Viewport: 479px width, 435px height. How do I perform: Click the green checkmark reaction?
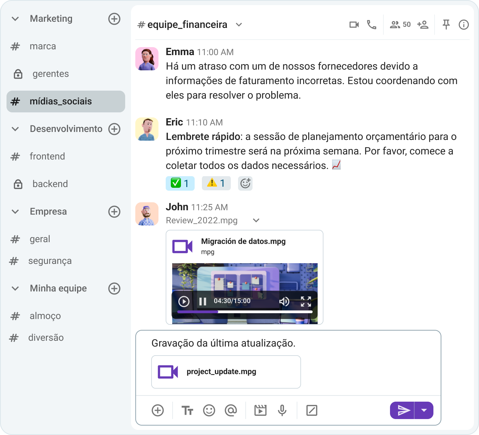(180, 183)
